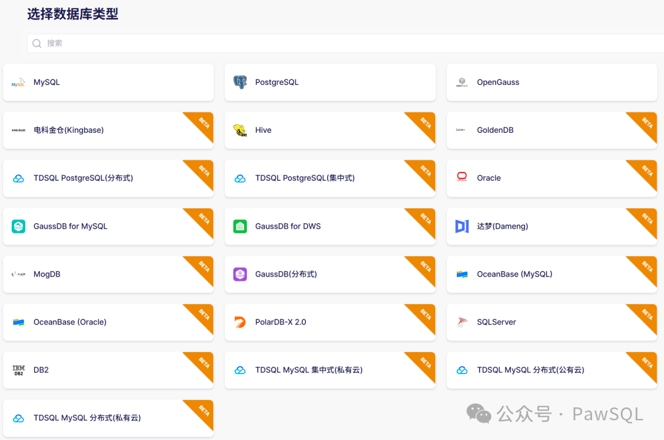Choose the Hive label text

pyautogui.click(x=263, y=130)
